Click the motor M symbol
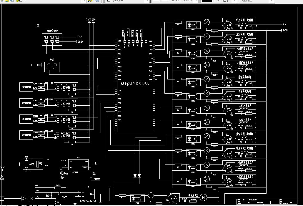This screenshot has height=206, width=303. pos(203,197)
